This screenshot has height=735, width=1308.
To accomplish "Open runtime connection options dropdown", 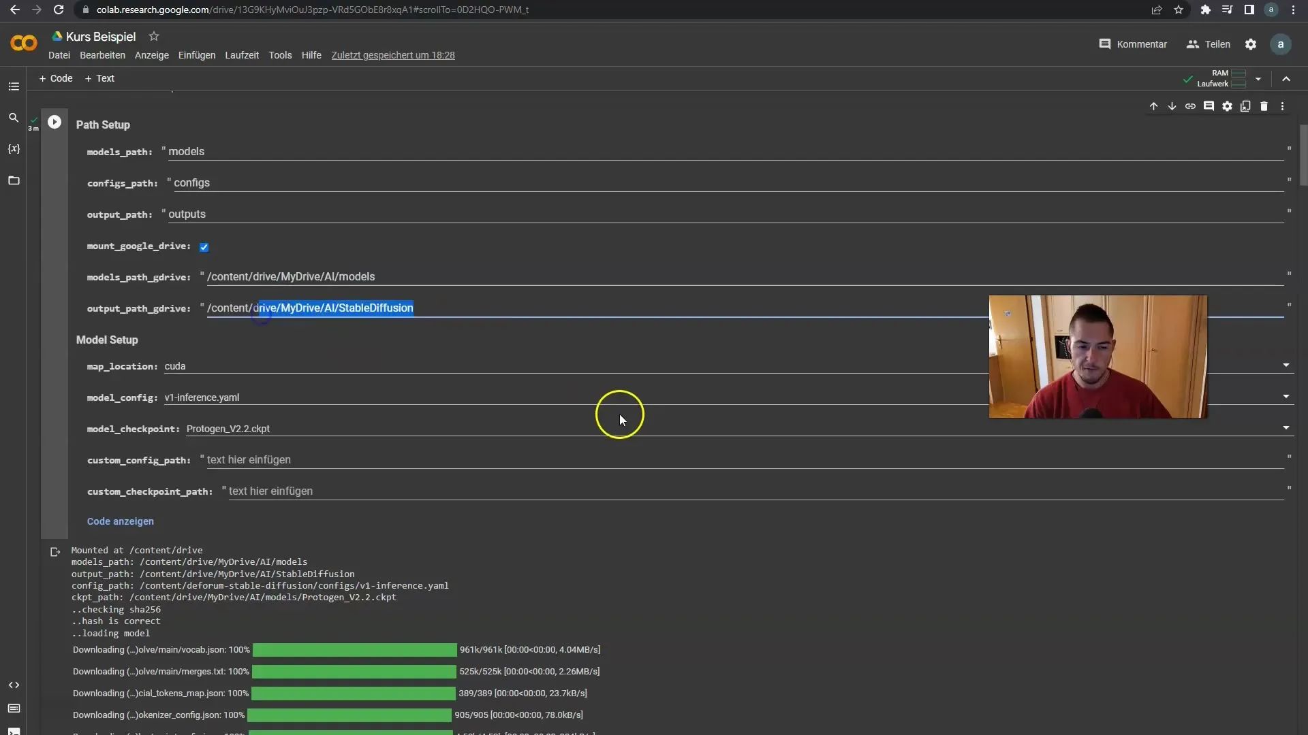I will 1258,79.
